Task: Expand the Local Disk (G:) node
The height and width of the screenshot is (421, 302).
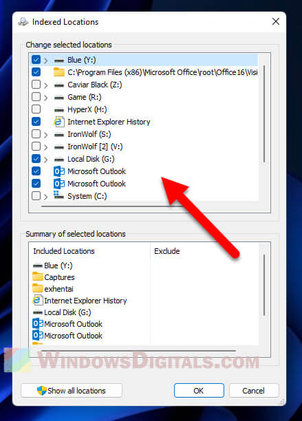Action: click(46, 160)
